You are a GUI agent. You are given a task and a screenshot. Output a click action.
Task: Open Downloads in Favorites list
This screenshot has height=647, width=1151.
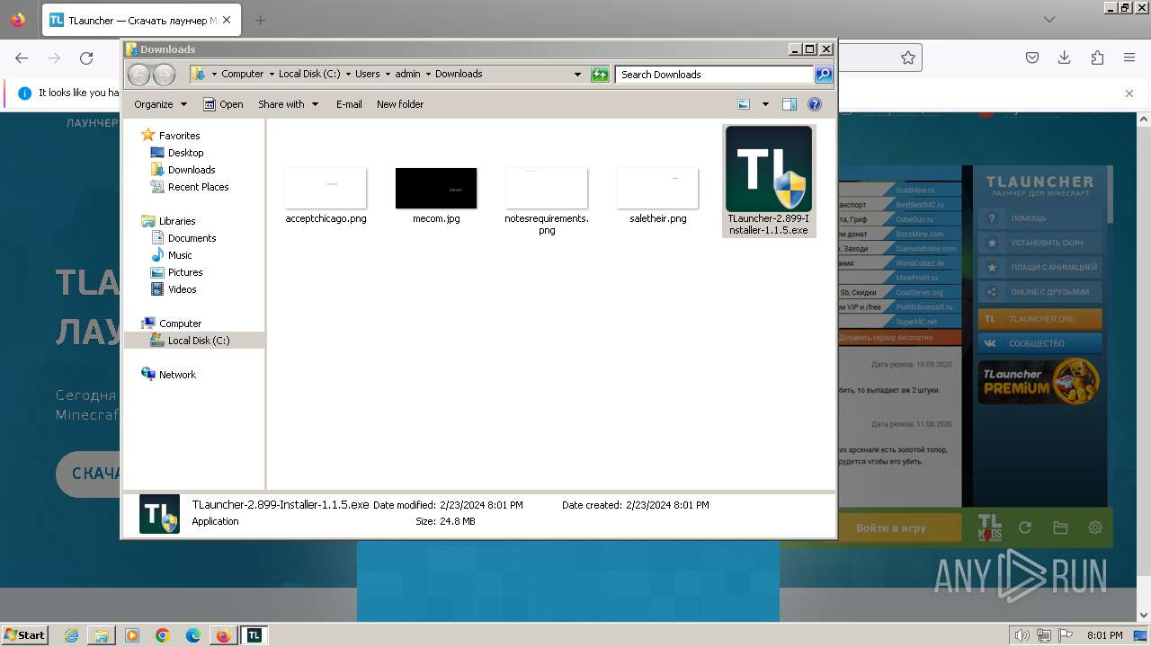coord(192,170)
